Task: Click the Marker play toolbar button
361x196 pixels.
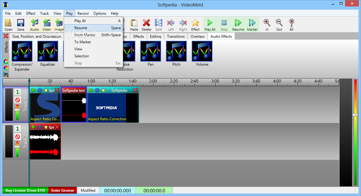Action: (252, 25)
